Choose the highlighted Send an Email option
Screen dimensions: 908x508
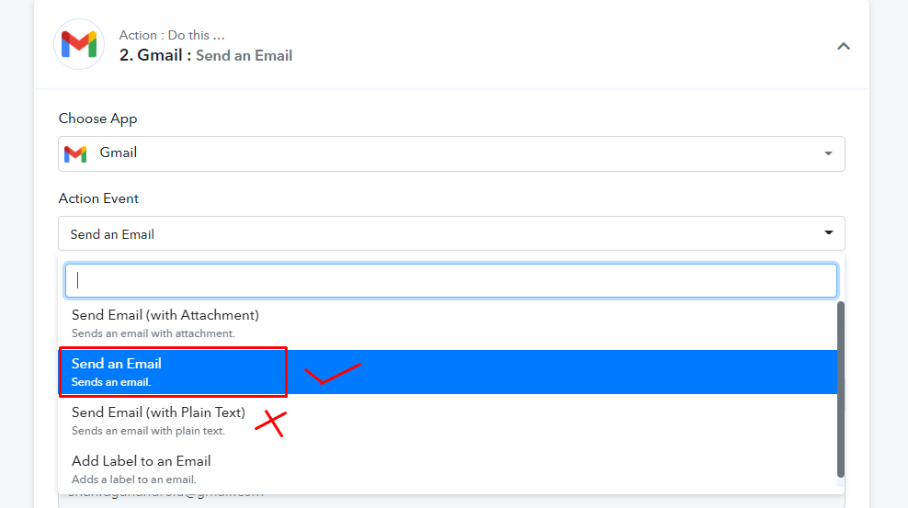(448, 372)
